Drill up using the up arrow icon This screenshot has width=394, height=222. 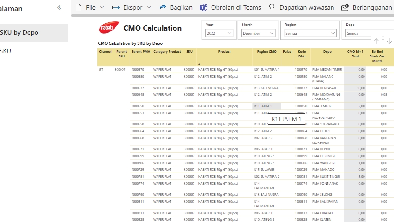tap(376, 41)
